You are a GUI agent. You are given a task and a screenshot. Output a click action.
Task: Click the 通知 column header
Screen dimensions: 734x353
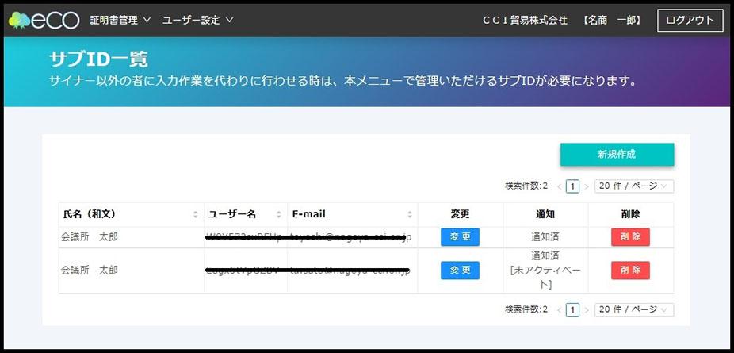(x=545, y=214)
